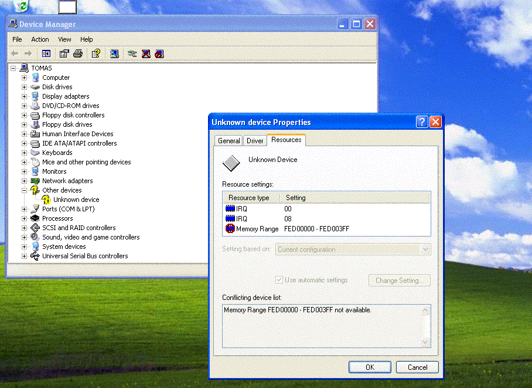Click the Disable device toolbar icon
The image size is (532, 388).
click(x=159, y=54)
